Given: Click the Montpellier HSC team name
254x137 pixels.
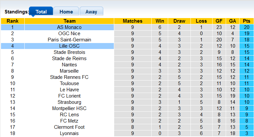Looking at the screenshot, I should point(69,108).
